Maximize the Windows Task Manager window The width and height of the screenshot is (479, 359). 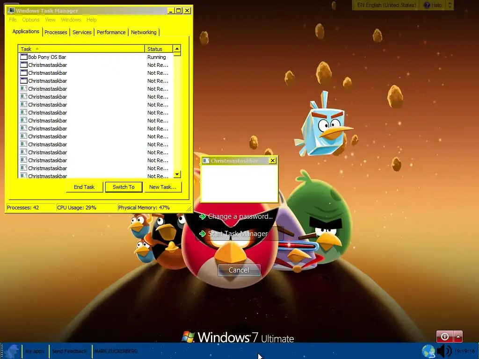tap(179, 11)
